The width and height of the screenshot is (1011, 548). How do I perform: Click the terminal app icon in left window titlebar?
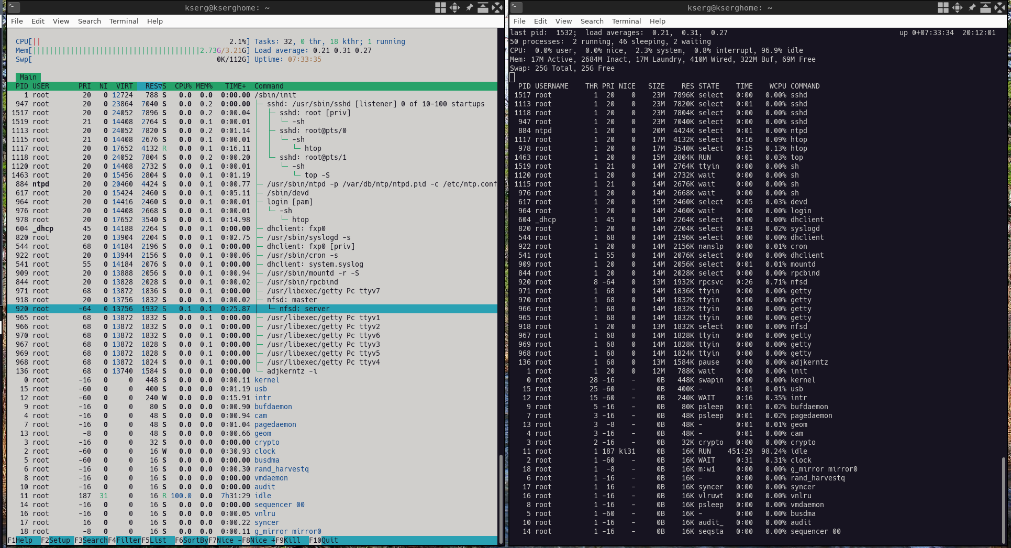tap(14, 7)
